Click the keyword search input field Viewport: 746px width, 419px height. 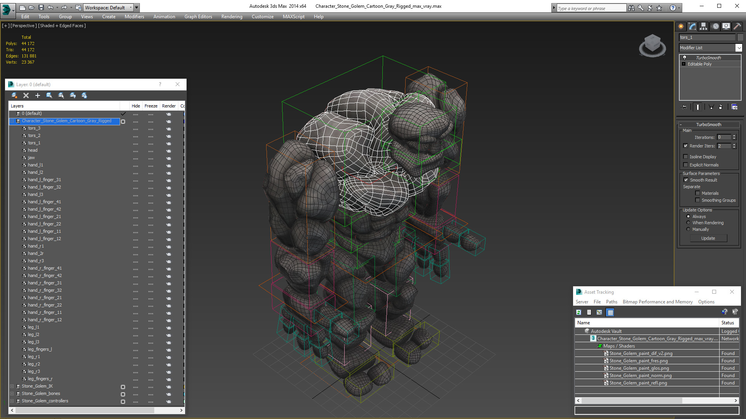[591, 8]
